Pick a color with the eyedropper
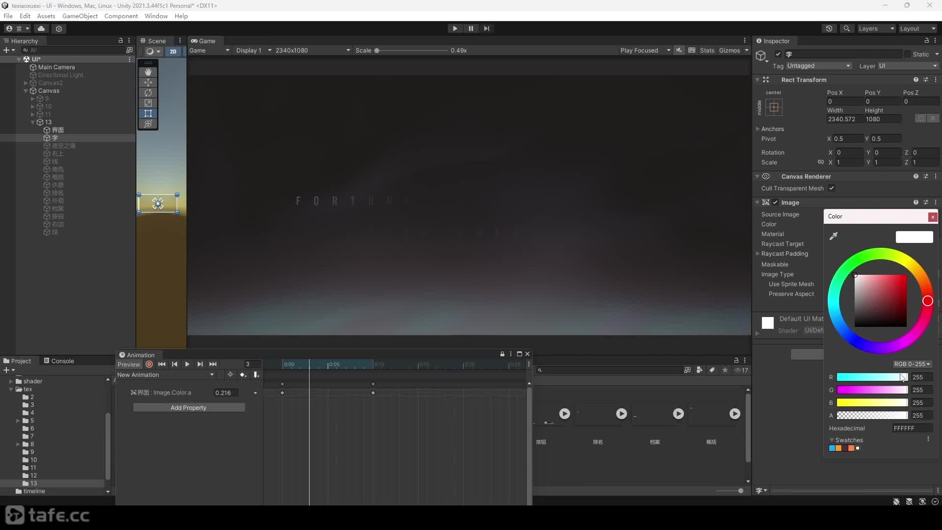This screenshot has width=942, height=530. [833, 237]
